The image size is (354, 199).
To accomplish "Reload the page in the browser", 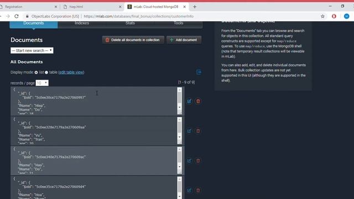I will [17, 16].
